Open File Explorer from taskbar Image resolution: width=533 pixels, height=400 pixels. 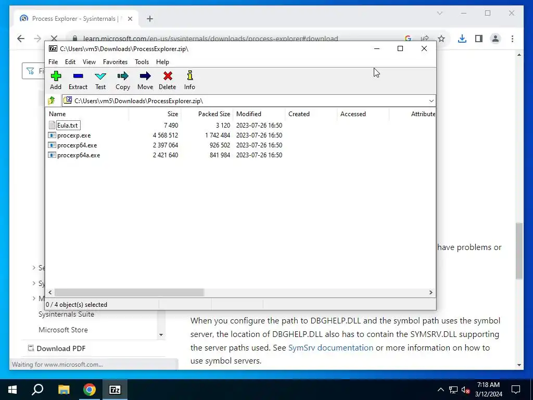[64, 390]
